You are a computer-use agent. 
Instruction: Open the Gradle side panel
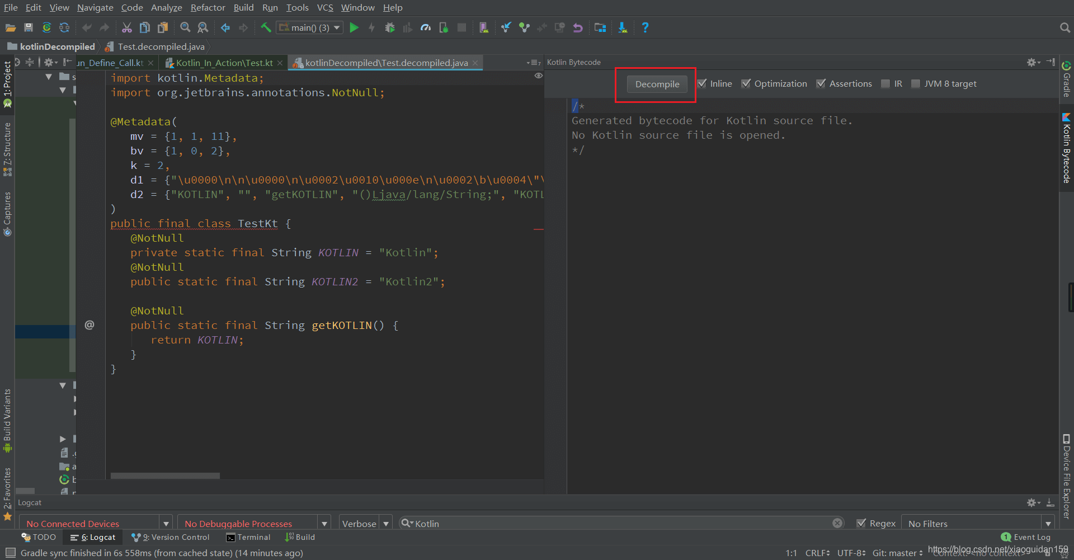tap(1066, 78)
